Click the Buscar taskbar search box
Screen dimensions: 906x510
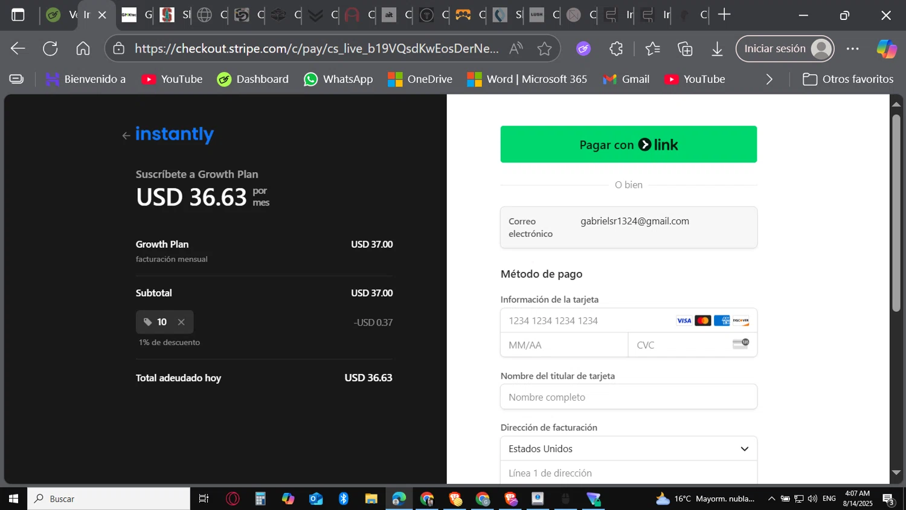(109, 499)
